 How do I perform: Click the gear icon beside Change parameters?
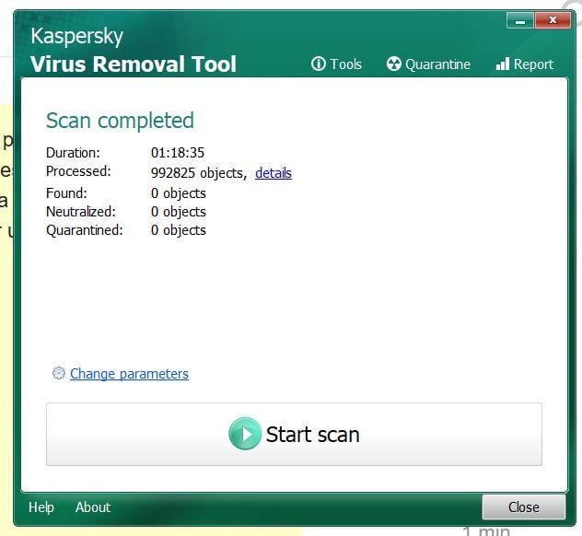pos(59,374)
